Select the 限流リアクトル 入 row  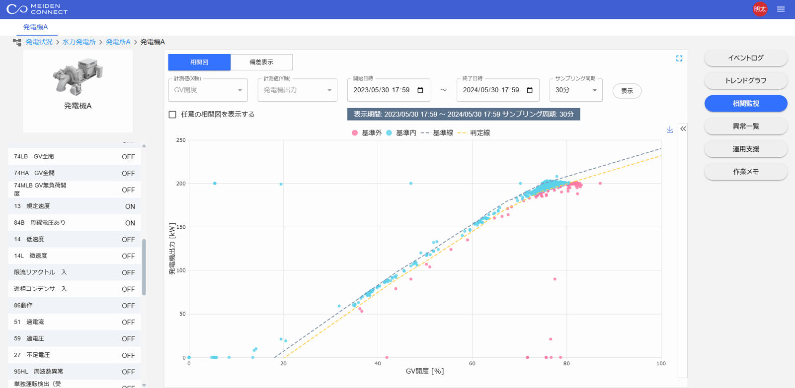pos(75,272)
